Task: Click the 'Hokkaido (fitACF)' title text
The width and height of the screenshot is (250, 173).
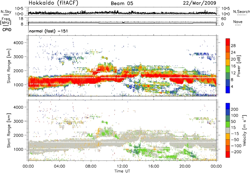Action: pyautogui.click(x=53, y=3)
